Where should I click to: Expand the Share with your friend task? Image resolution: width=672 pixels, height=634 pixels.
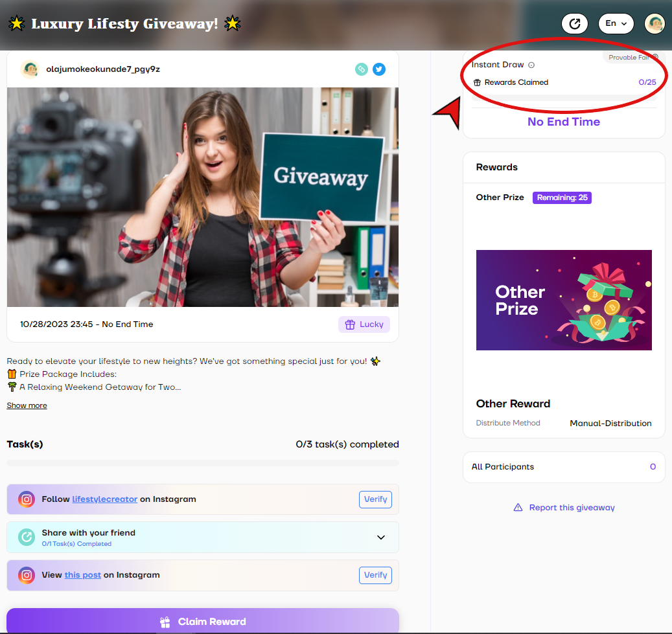tap(381, 538)
